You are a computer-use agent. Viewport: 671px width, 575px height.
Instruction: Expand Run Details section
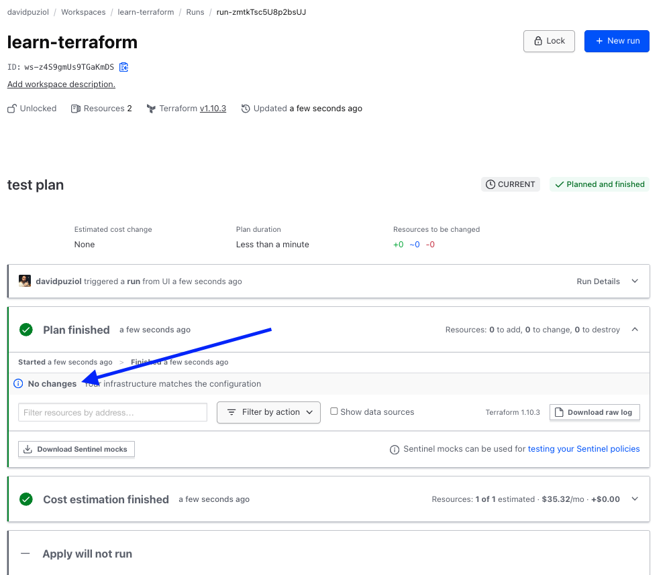(x=635, y=281)
